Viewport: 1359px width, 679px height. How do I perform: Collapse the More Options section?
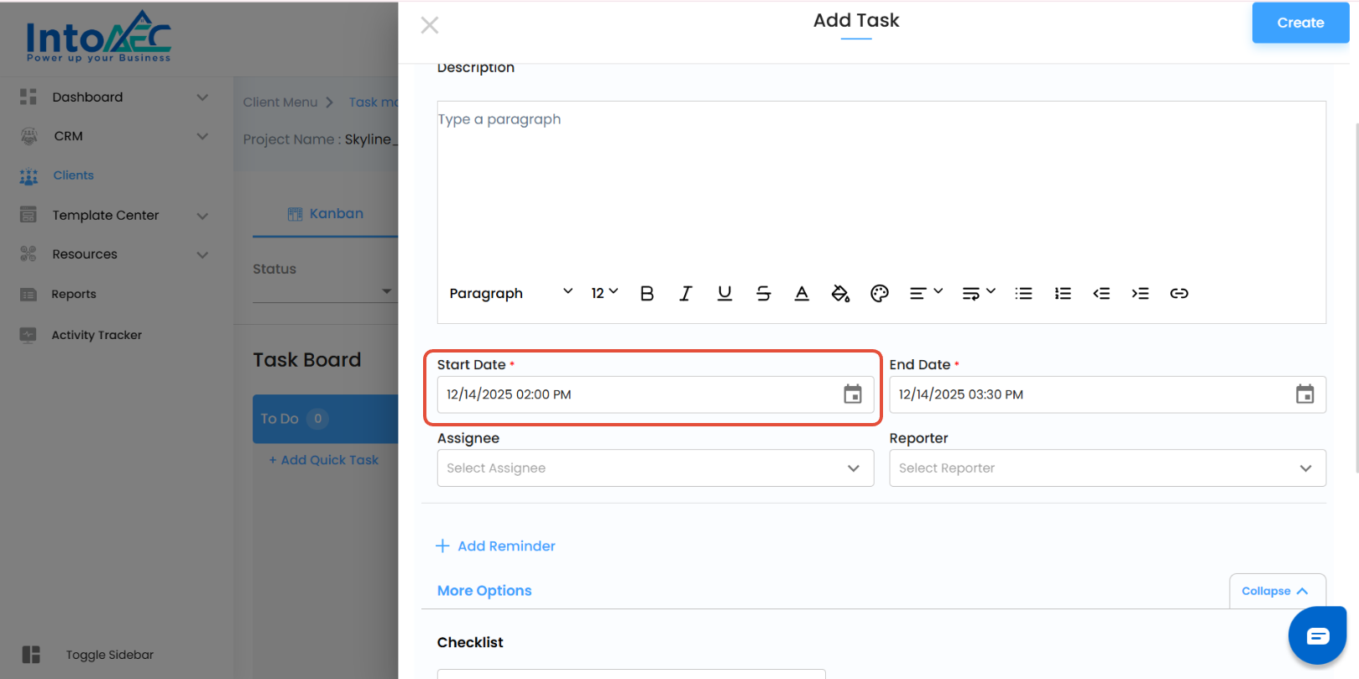1276,591
